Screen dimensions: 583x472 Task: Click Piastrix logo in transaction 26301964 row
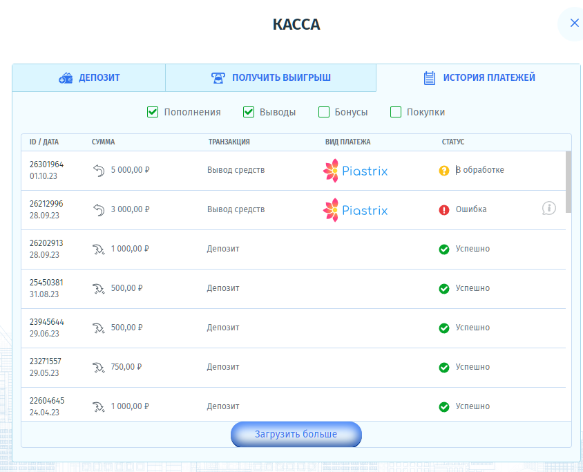click(355, 171)
